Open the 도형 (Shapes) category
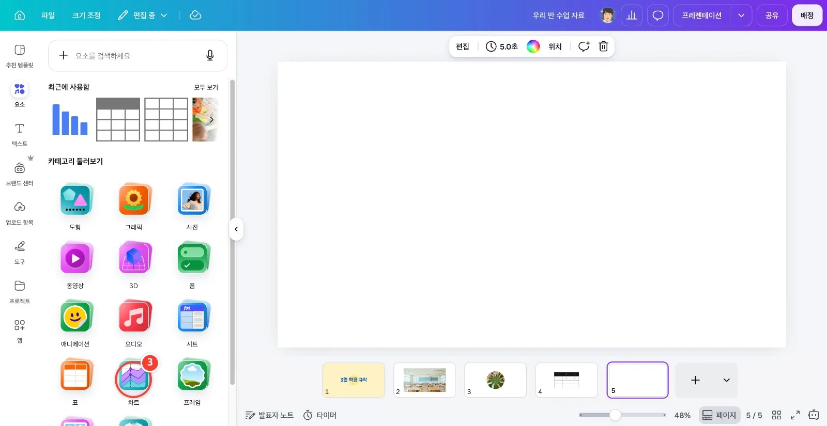Viewport: 827px width, 426px height. click(x=75, y=207)
